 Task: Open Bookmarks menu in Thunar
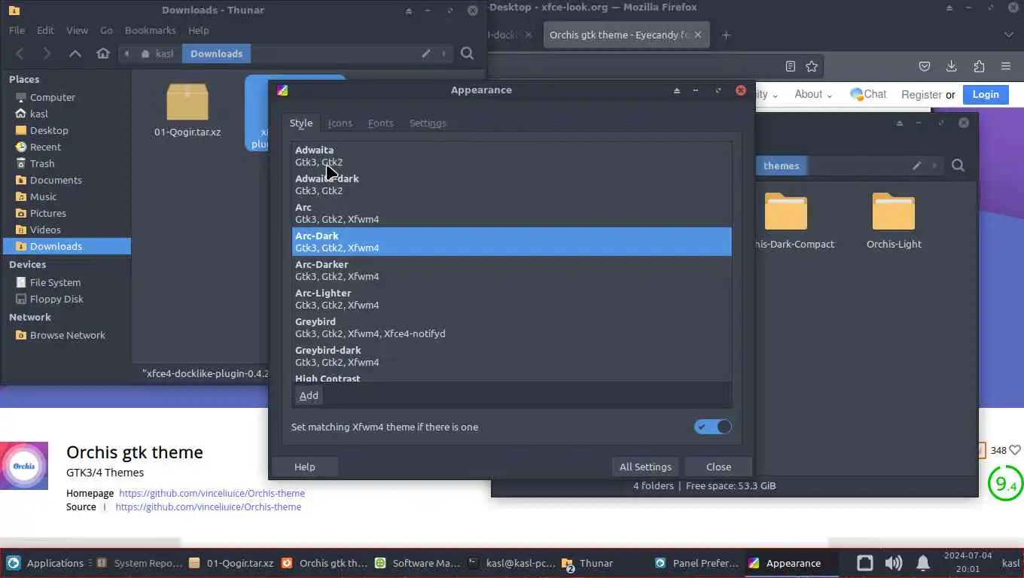[150, 30]
